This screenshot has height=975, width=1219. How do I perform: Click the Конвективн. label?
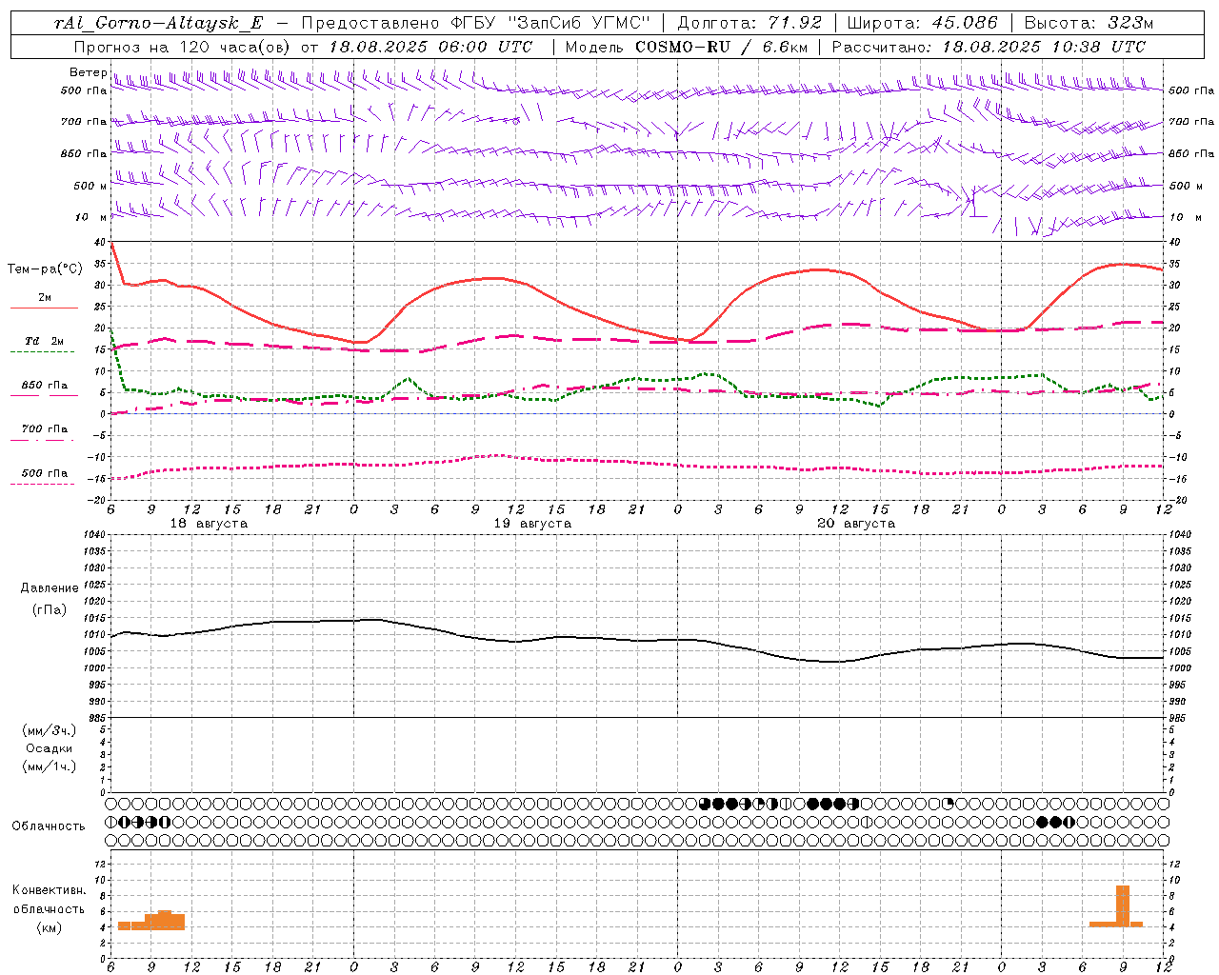click(49, 889)
